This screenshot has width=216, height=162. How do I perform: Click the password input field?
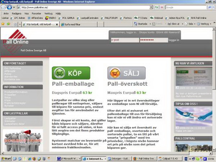coord(154,40)
